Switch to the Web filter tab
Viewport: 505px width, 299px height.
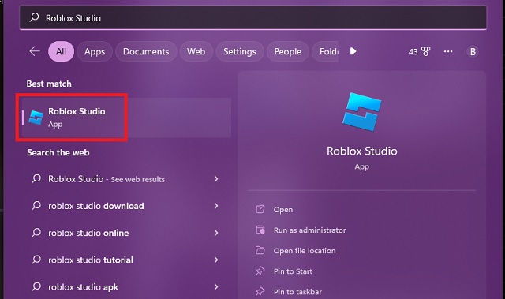click(x=196, y=51)
